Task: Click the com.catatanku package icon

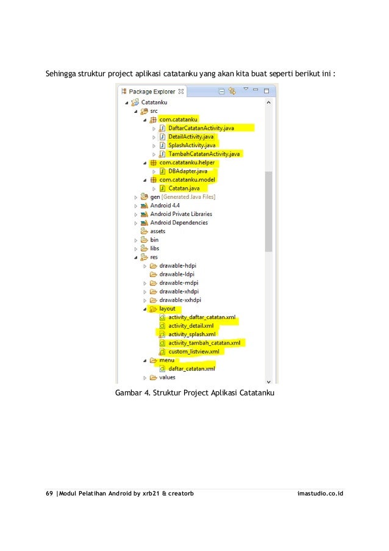Action: [153, 120]
